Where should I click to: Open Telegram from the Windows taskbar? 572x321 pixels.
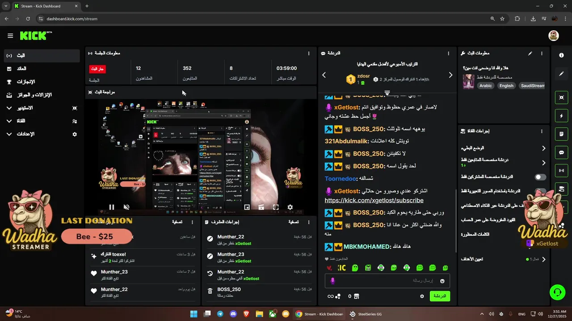click(x=220, y=314)
